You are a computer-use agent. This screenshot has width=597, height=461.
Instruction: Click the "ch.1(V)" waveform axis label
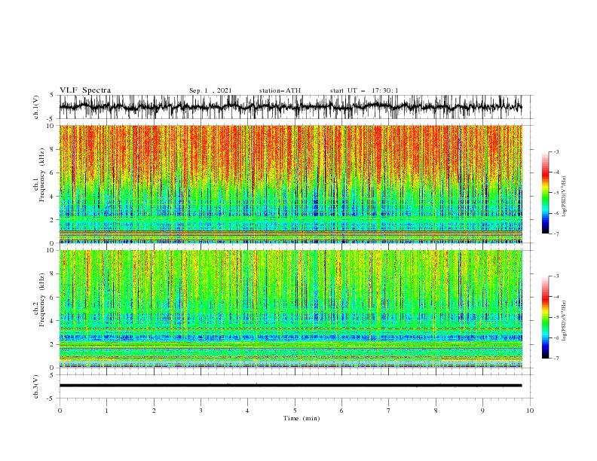36,107
